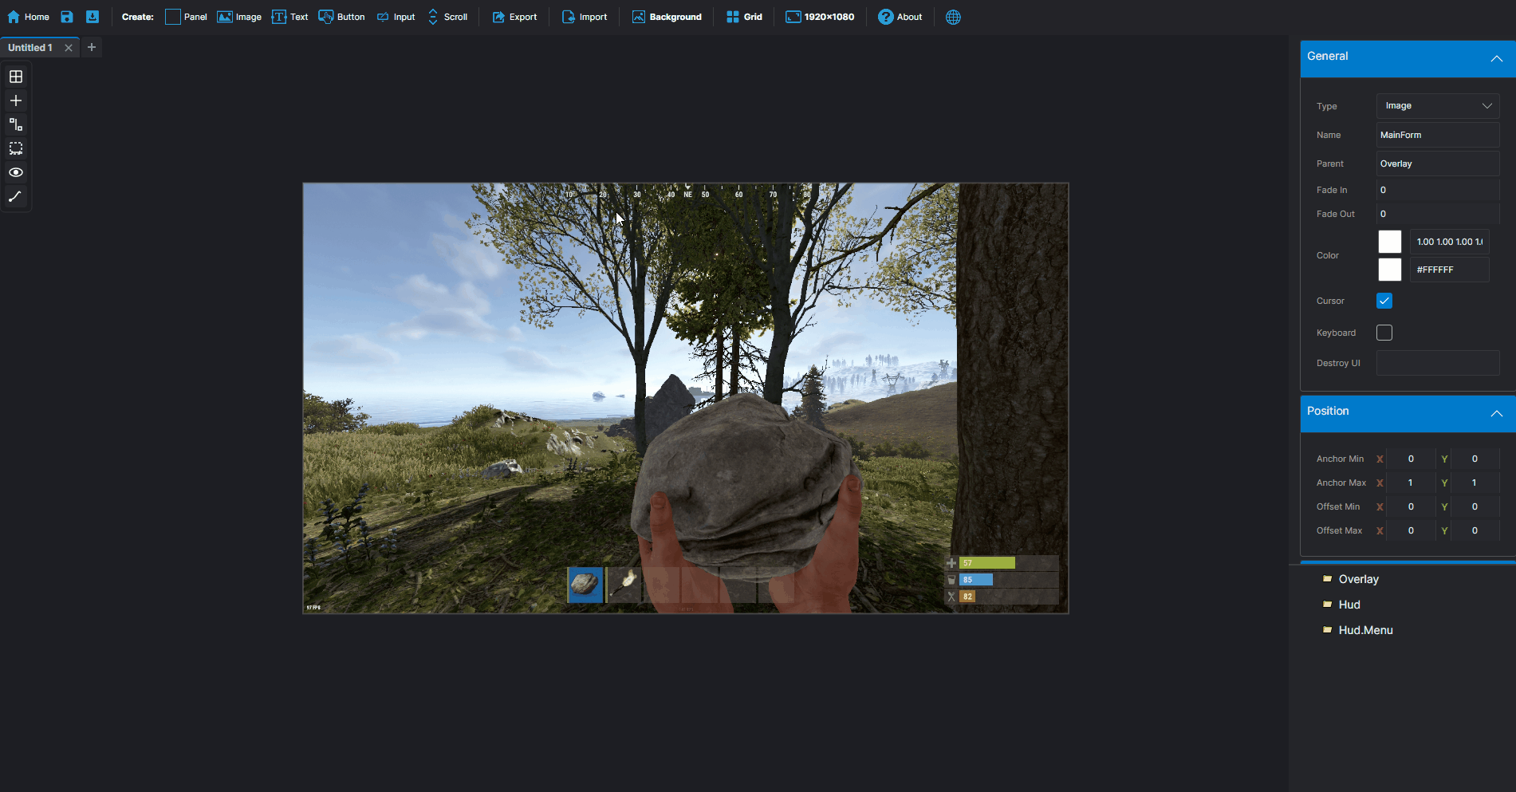Enable the Keyboard checkbox
1516x792 pixels.
1384,333
